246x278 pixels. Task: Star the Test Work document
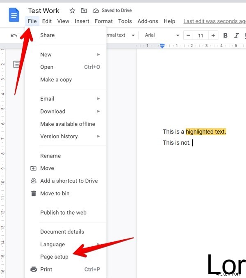pos(72,11)
